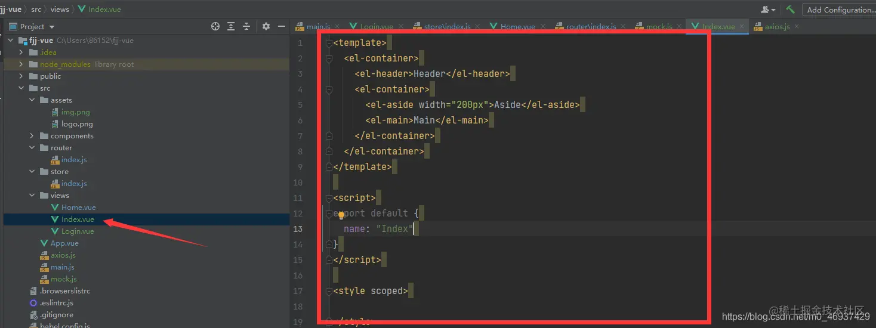The image size is (876, 328).
Task: Select Home.vue in the views folder
Action: (x=78, y=208)
